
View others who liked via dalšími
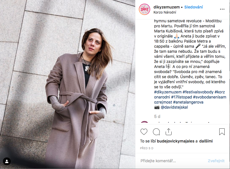click(x=206, y=141)
